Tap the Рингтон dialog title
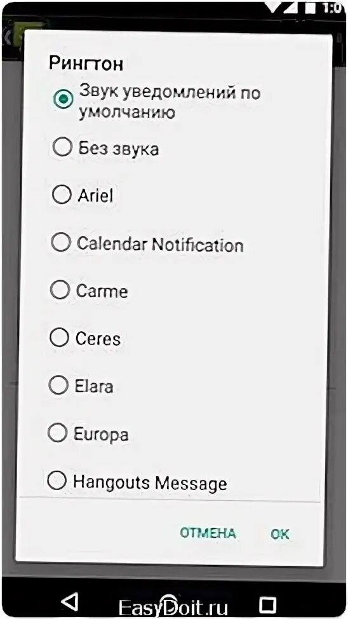Image resolution: width=348 pixels, height=619 pixels. [86, 64]
